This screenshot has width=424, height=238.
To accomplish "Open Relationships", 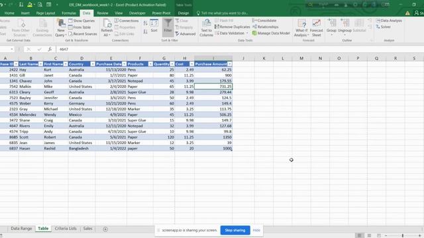I will point(265,26).
